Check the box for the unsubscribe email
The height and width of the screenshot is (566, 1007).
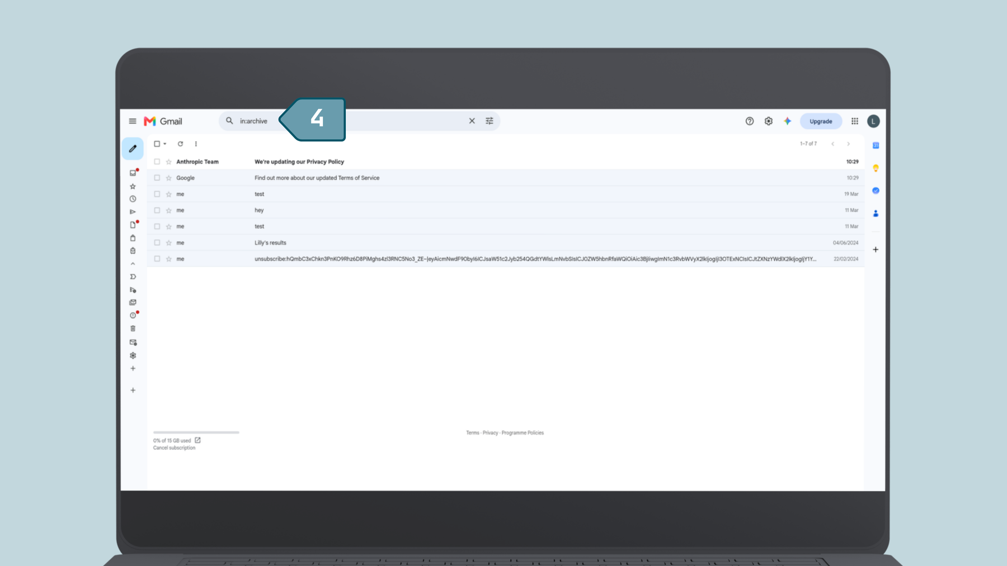(x=157, y=259)
